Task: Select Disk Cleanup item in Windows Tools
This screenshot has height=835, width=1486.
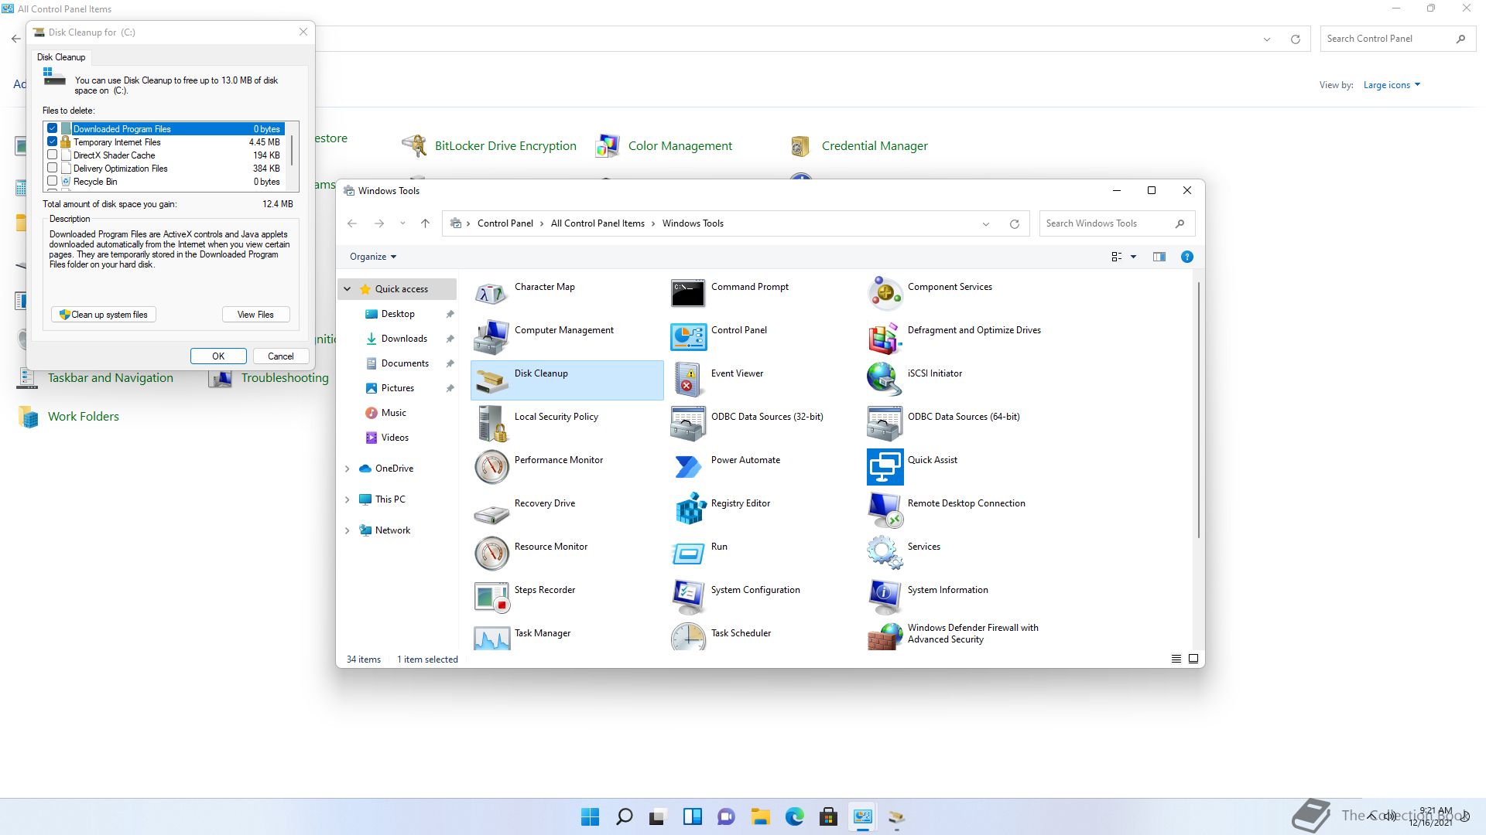Action: [x=567, y=380]
